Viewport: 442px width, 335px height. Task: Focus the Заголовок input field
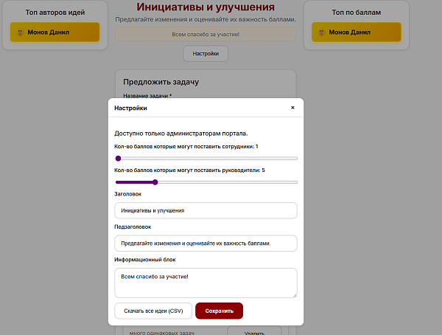(x=206, y=210)
